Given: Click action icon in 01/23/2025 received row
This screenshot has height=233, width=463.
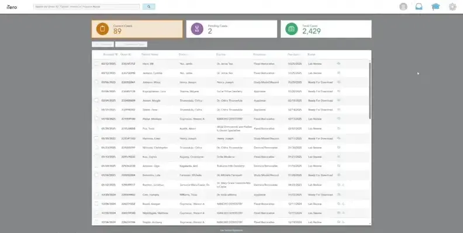Looking at the screenshot, I should [x=338, y=148].
